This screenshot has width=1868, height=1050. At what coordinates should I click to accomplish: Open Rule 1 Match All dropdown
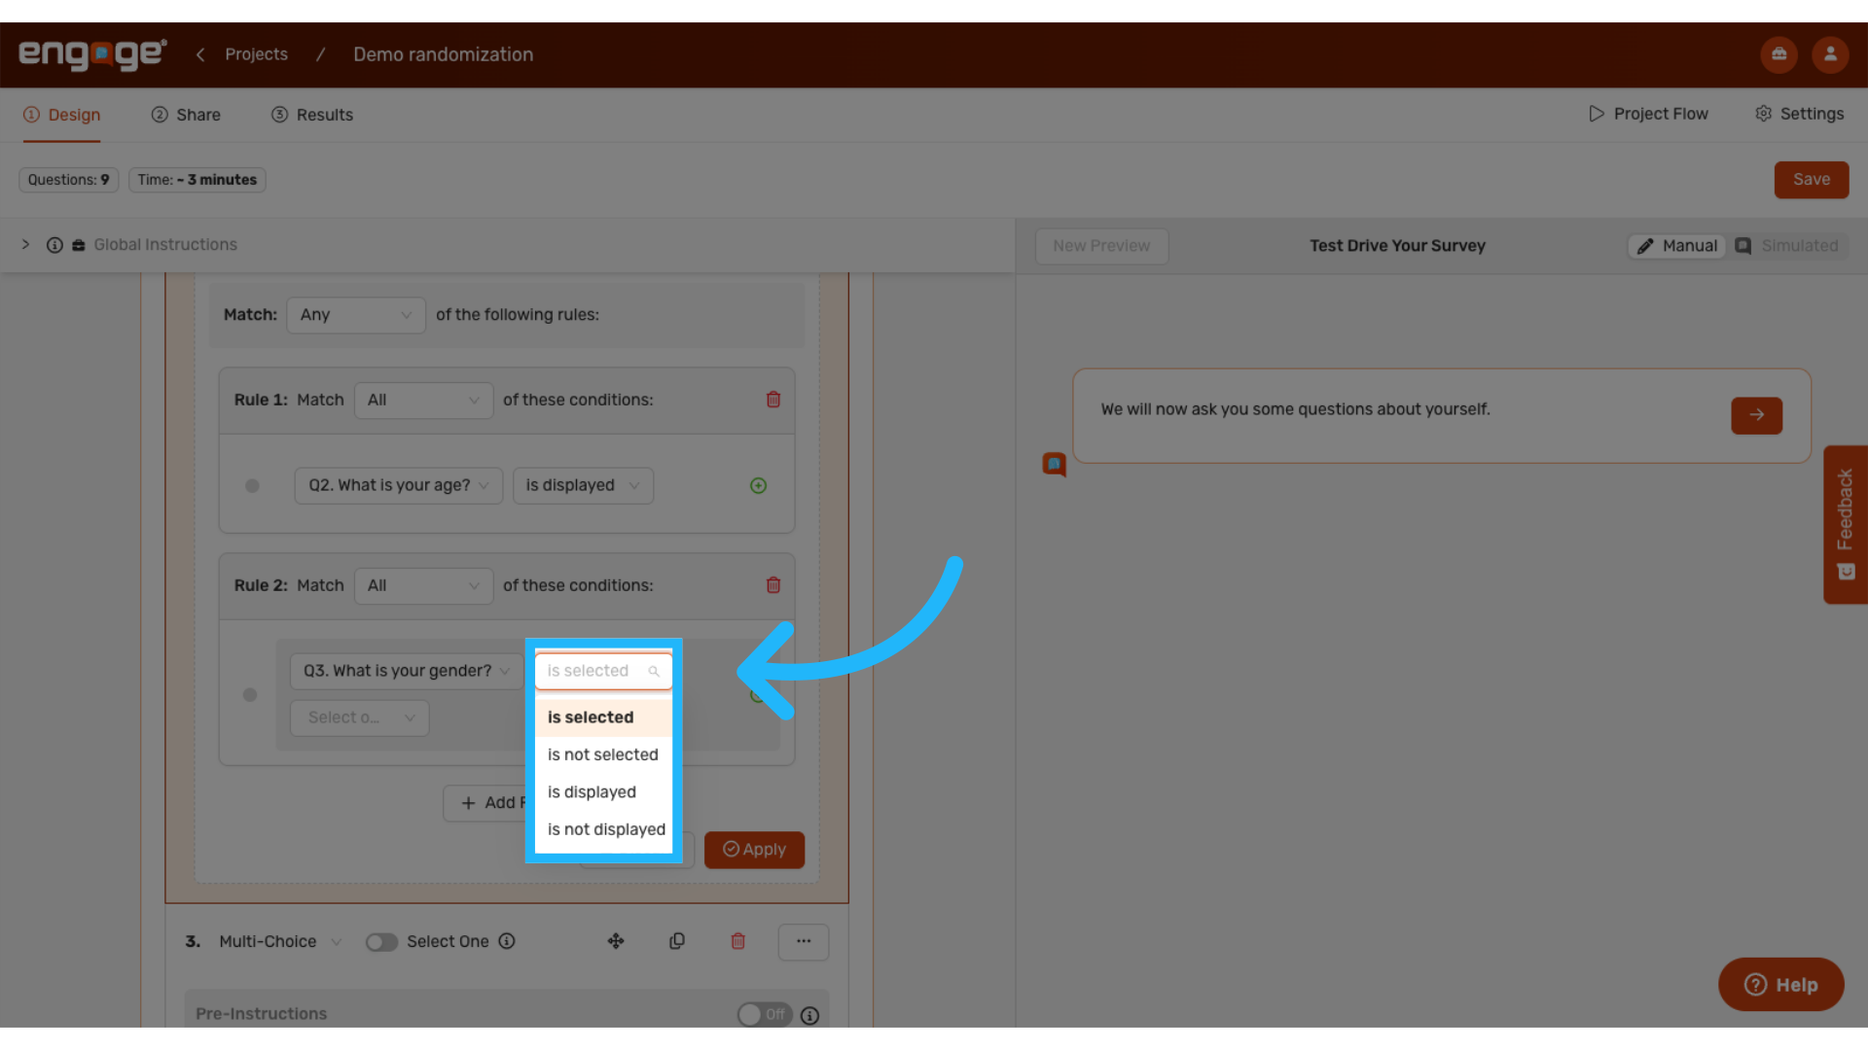tap(423, 400)
